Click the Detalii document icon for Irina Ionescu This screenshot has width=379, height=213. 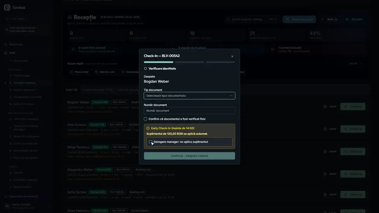point(325,129)
